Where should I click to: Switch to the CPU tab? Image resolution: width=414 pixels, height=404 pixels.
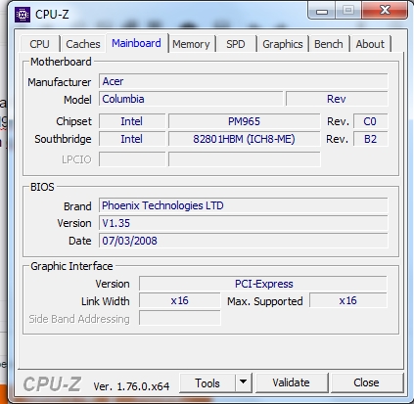tap(40, 44)
